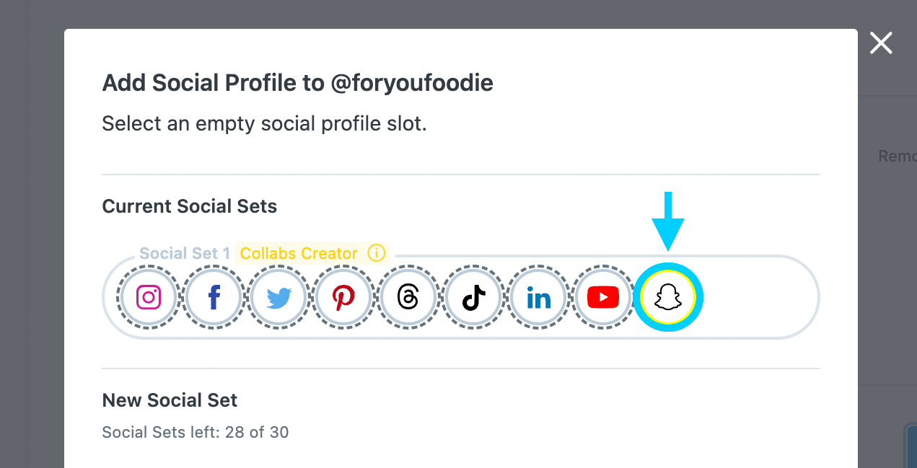This screenshot has height=468, width=917.
Task: Pick the Twitter bird slot
Action: point(278,297)
